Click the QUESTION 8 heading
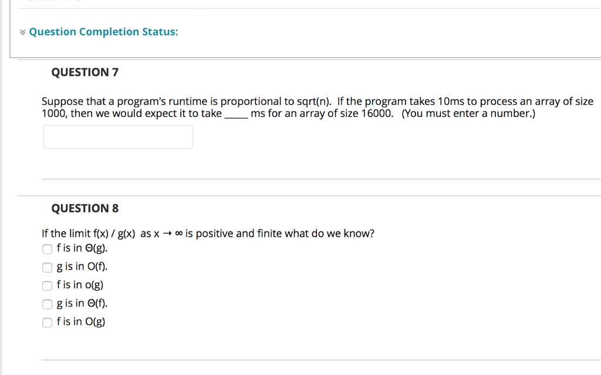Screen dimensions: 601x375 [x=85, y=208]
